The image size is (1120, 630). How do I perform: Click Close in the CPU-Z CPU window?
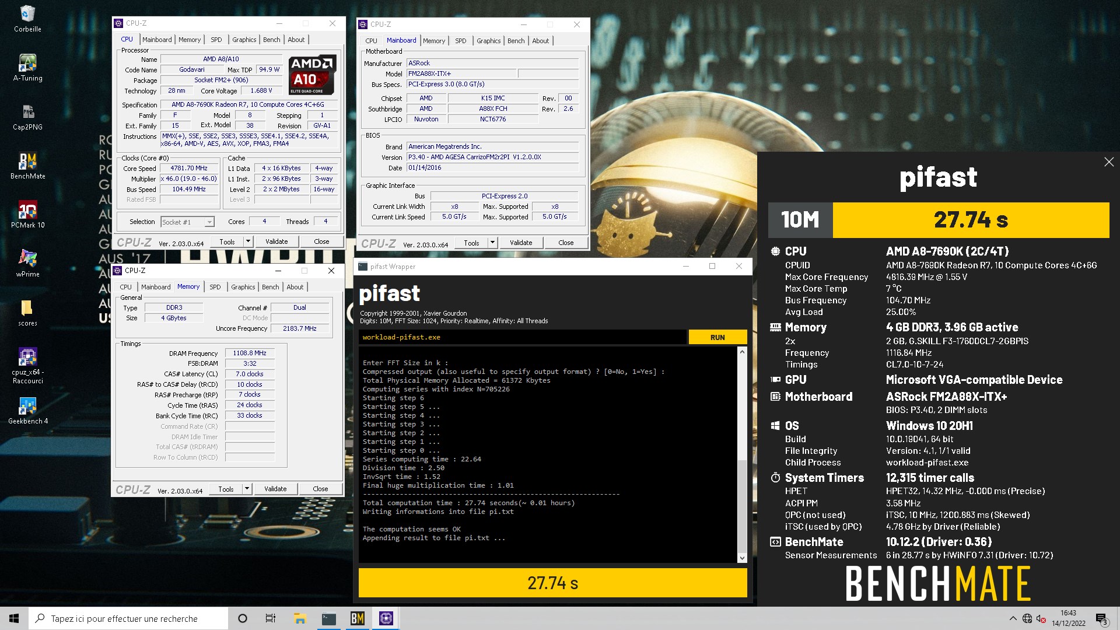point(321,242)
